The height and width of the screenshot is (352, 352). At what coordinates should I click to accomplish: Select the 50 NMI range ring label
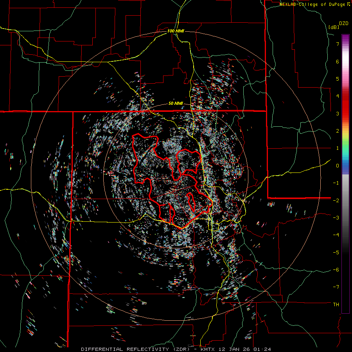pyautogui.click(x=176, y=104)
